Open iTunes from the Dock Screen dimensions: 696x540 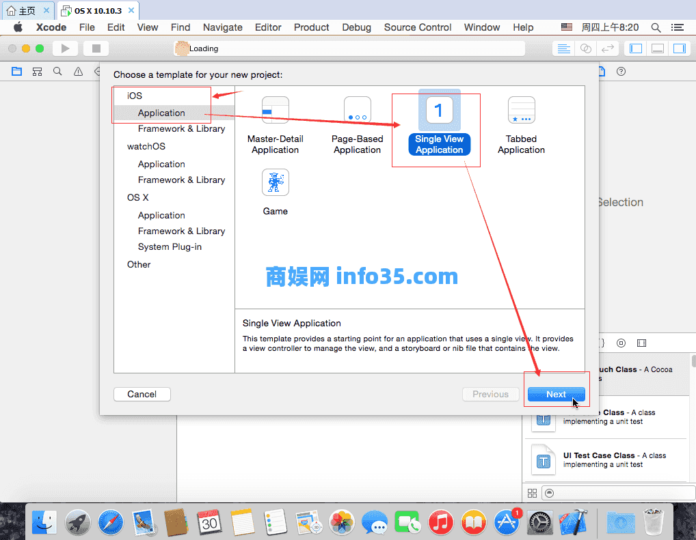(440, 522)
